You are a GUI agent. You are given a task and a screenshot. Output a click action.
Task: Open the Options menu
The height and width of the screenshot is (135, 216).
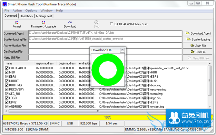[31, 11]
